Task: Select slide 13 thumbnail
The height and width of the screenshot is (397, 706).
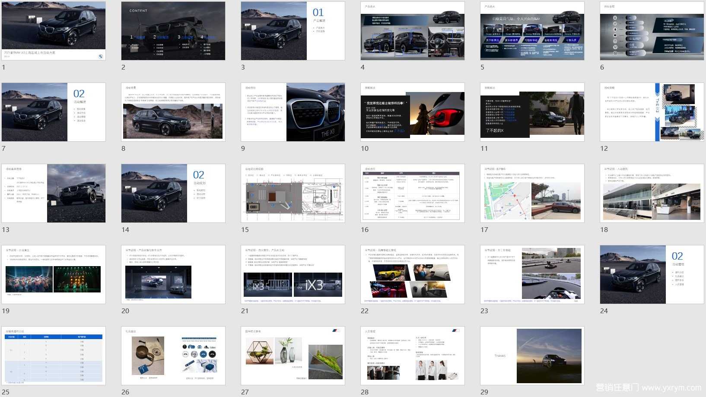Action: 54,193
